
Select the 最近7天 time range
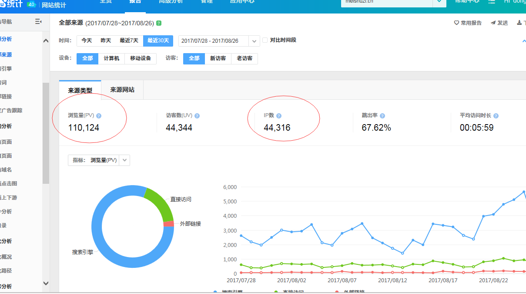click(129, 41)
